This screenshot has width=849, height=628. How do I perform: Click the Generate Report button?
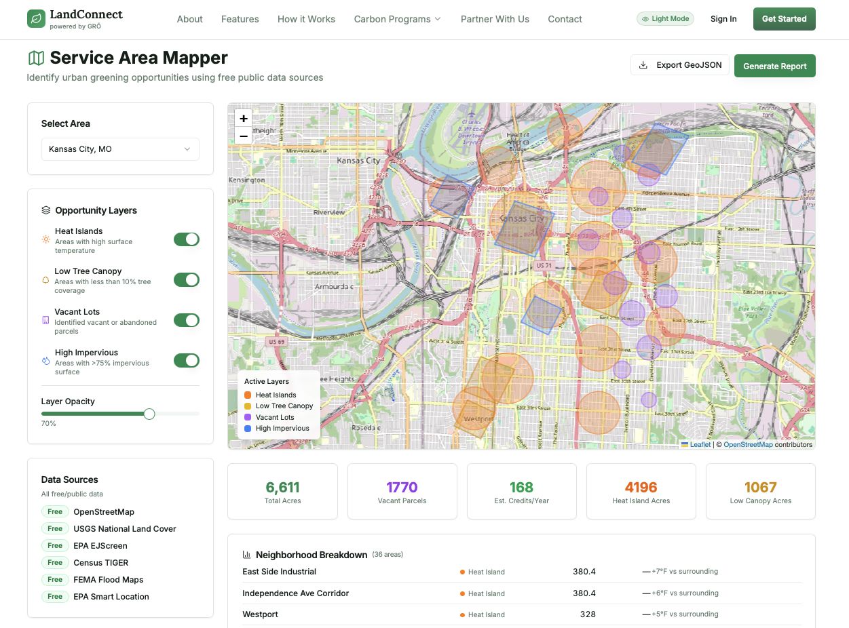pos(774,66)
